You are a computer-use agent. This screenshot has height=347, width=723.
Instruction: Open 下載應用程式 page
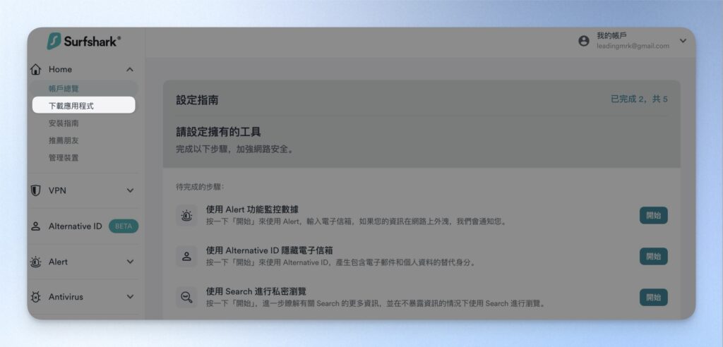tap(84, 106)
